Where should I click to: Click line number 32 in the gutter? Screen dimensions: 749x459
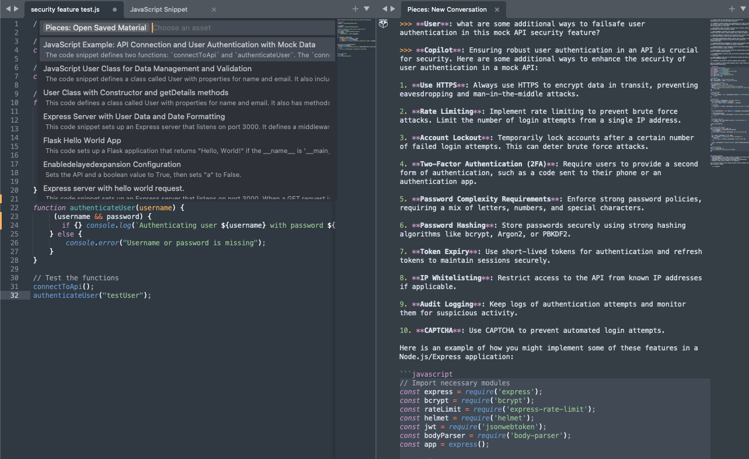(x=15, y=295)
